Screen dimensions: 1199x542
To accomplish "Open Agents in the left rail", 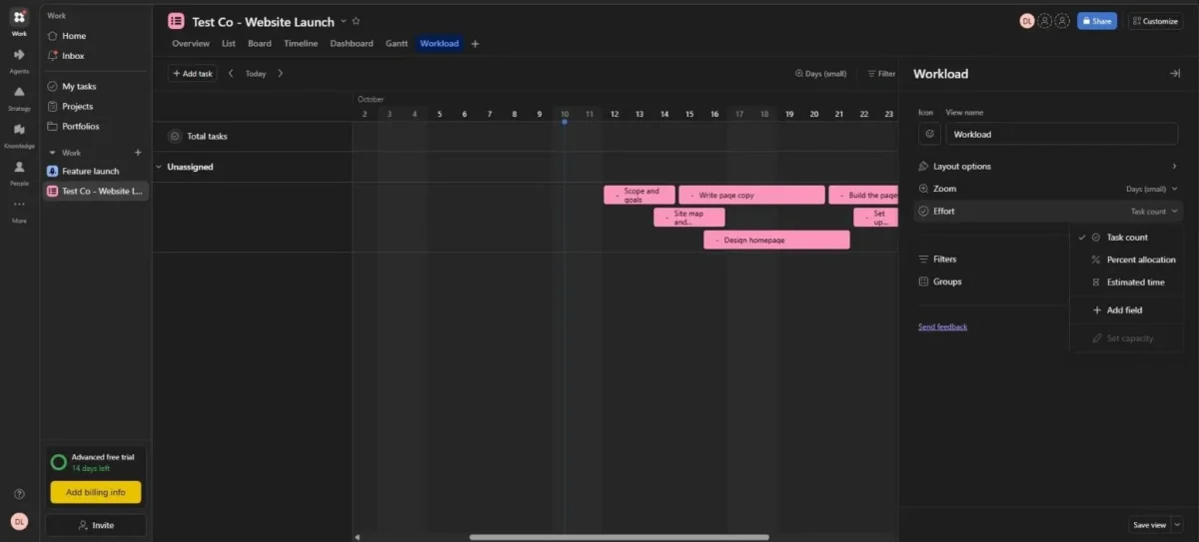I will (19, 59).
